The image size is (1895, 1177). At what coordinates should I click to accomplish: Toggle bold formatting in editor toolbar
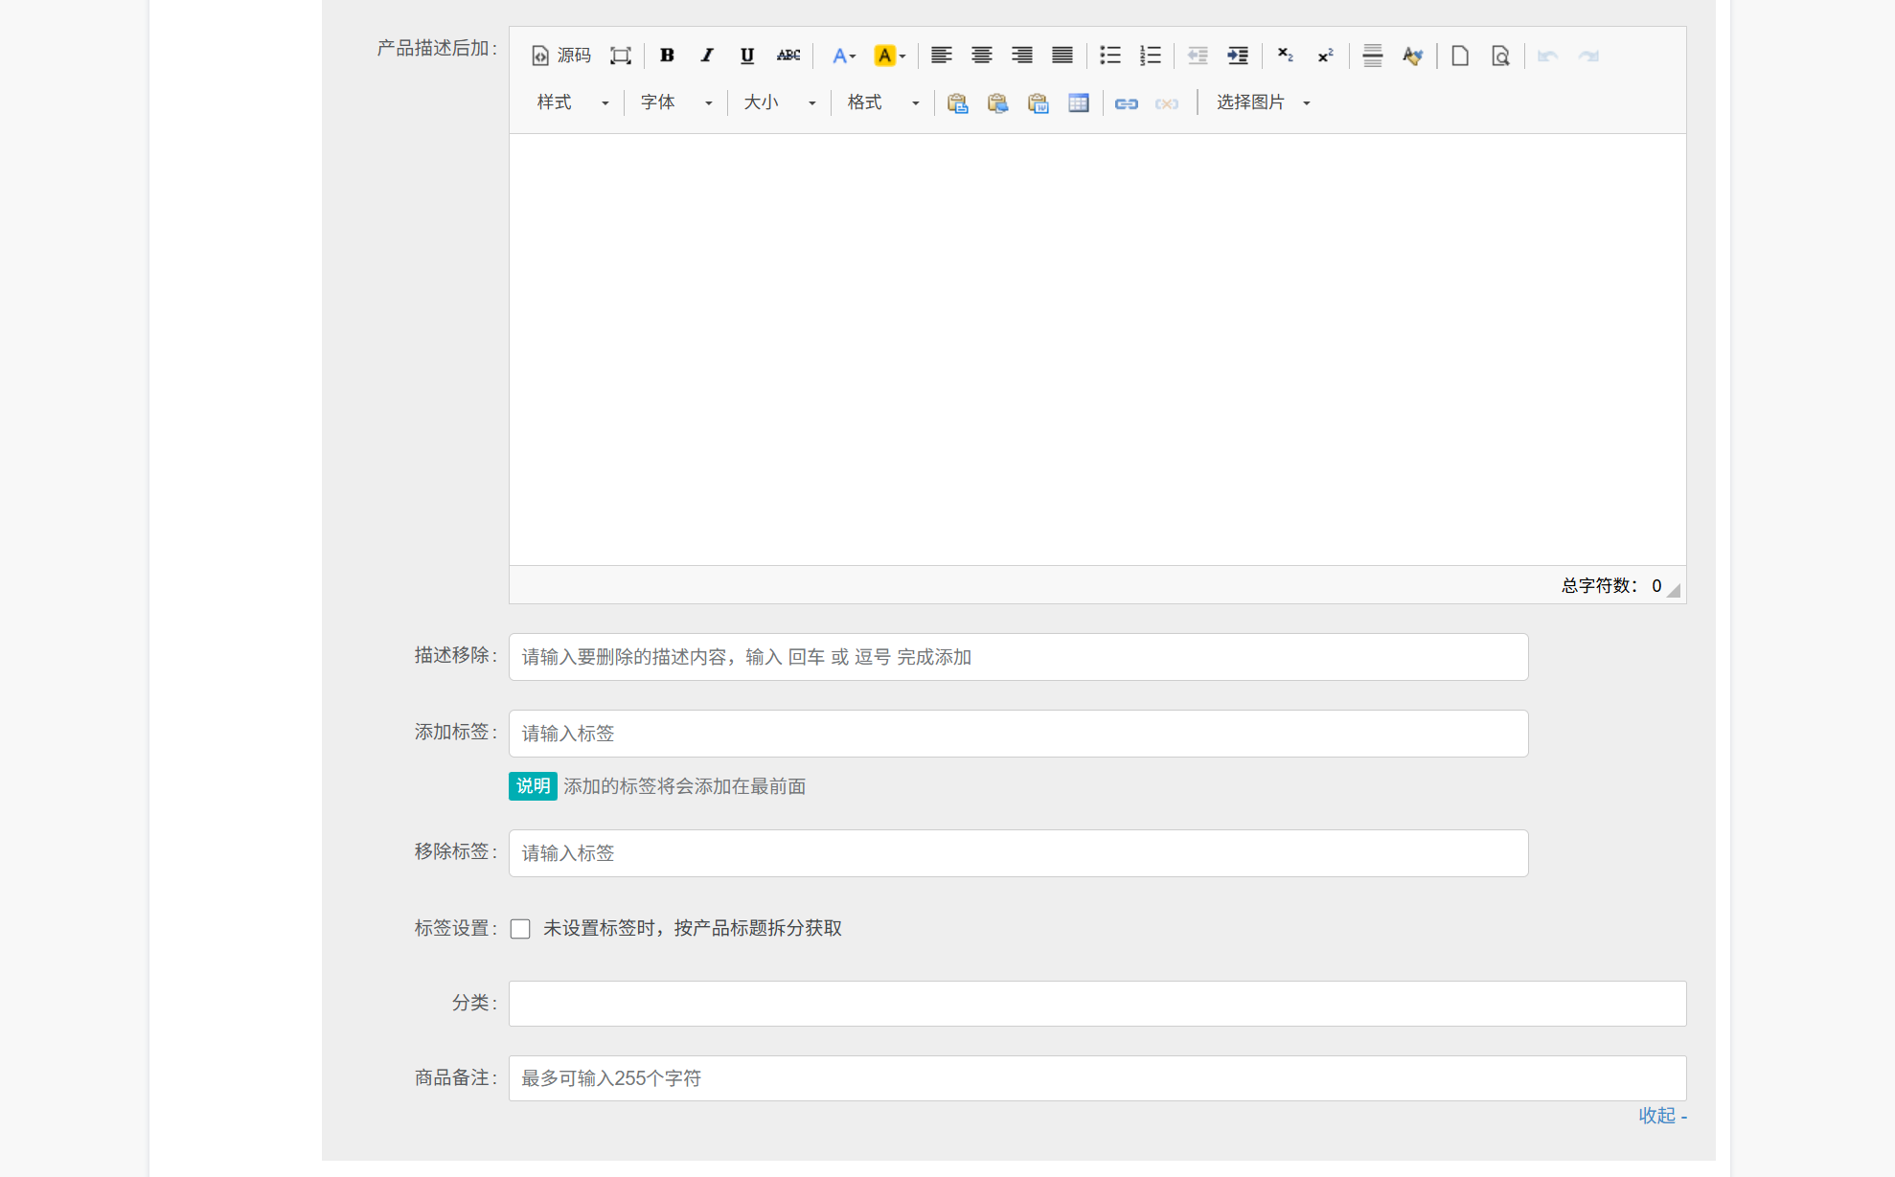click(667, 56)
